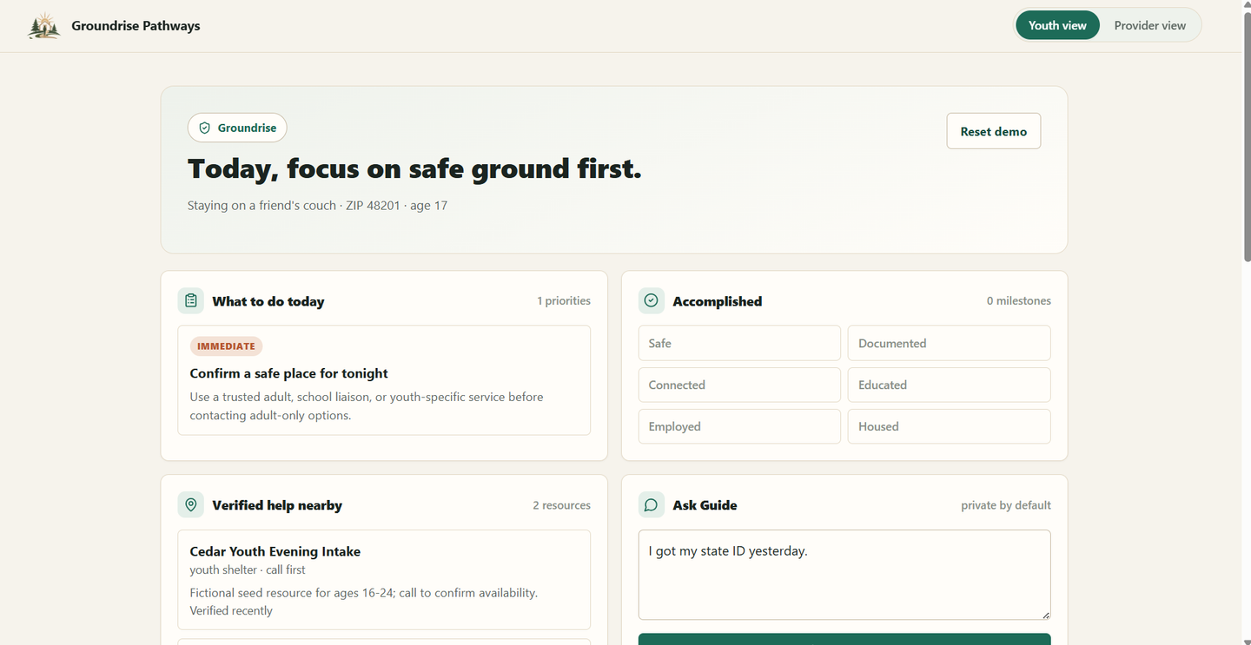Screen dimensions: 1251x645
Task: Select the Documented milestone tile
Action: tap(949, 343)
